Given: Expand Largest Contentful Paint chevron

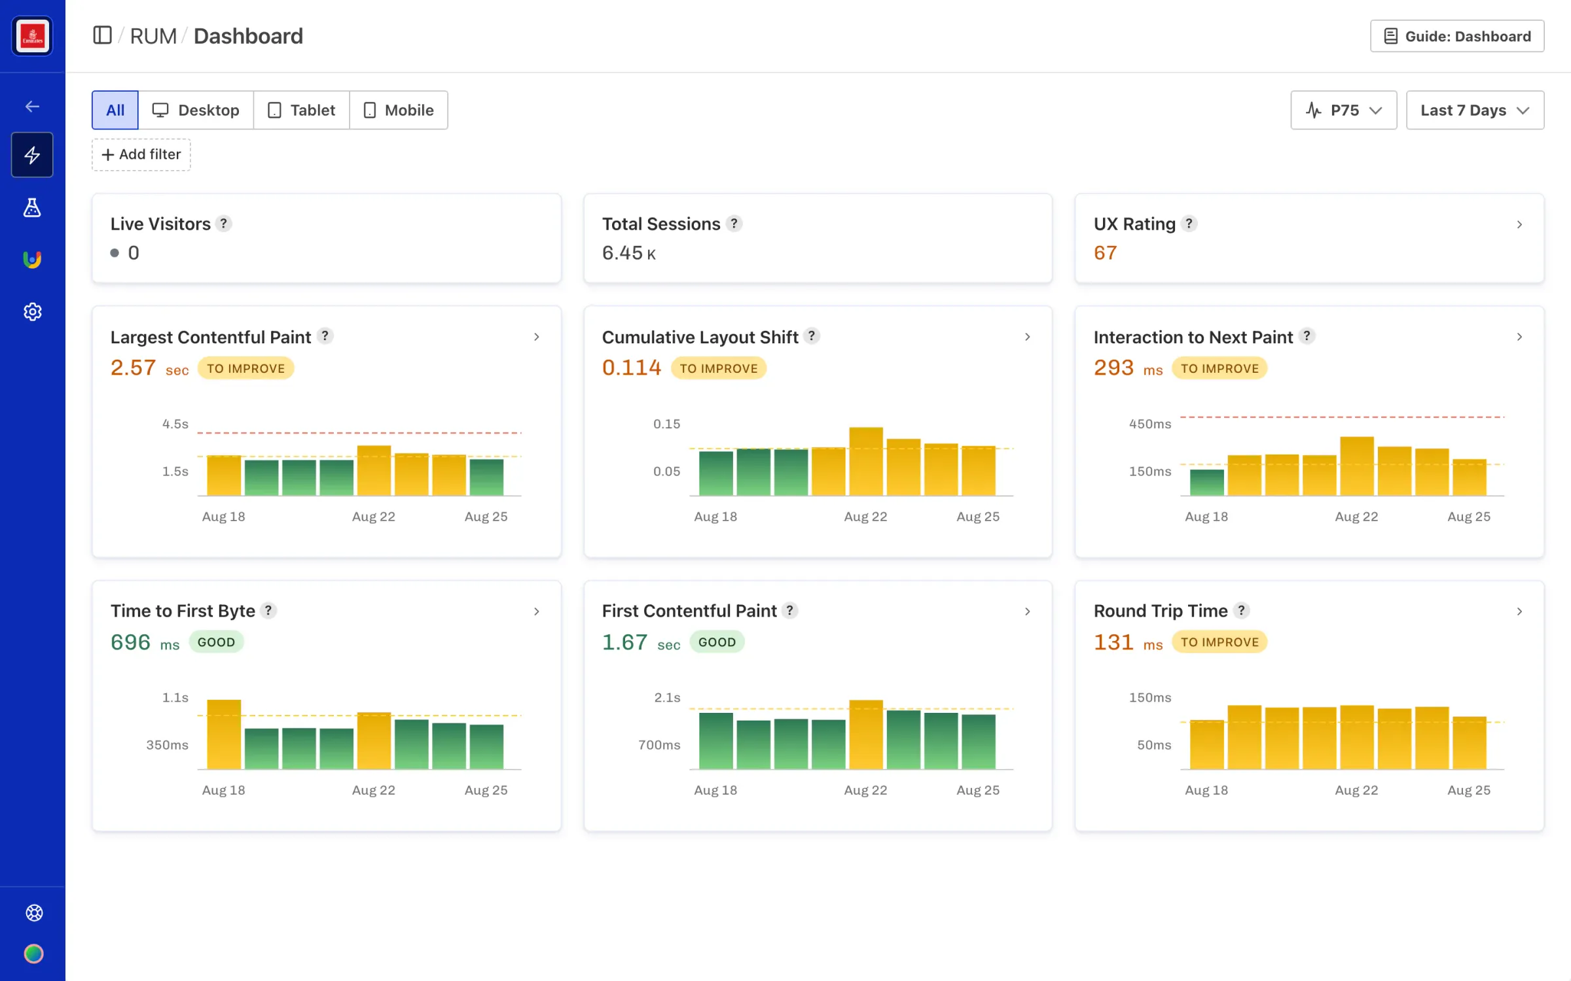Looking at the screenshot, I should 537,337.
